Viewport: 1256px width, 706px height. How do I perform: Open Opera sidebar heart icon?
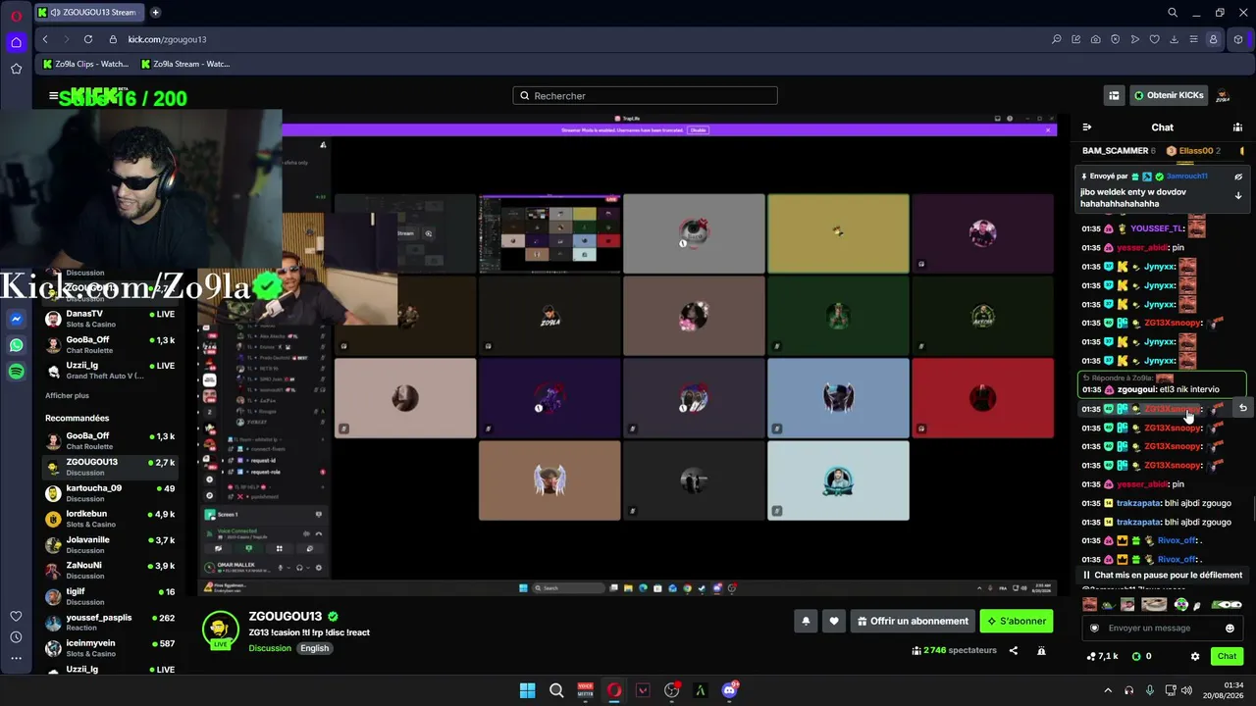tap(16, 616)
